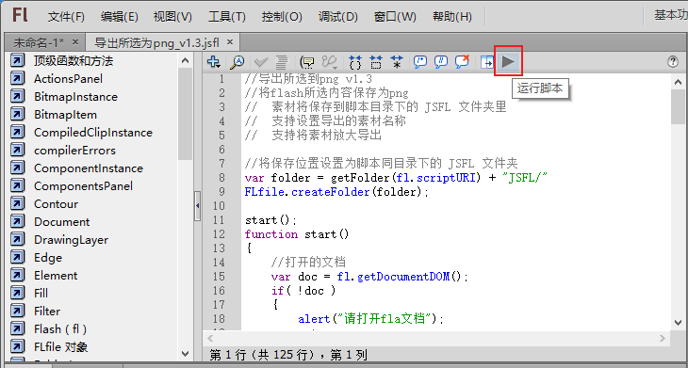The height and width of the screenshot is (368, 688).
Task: Apply line comment icon
Action: (x=441, y=62)
